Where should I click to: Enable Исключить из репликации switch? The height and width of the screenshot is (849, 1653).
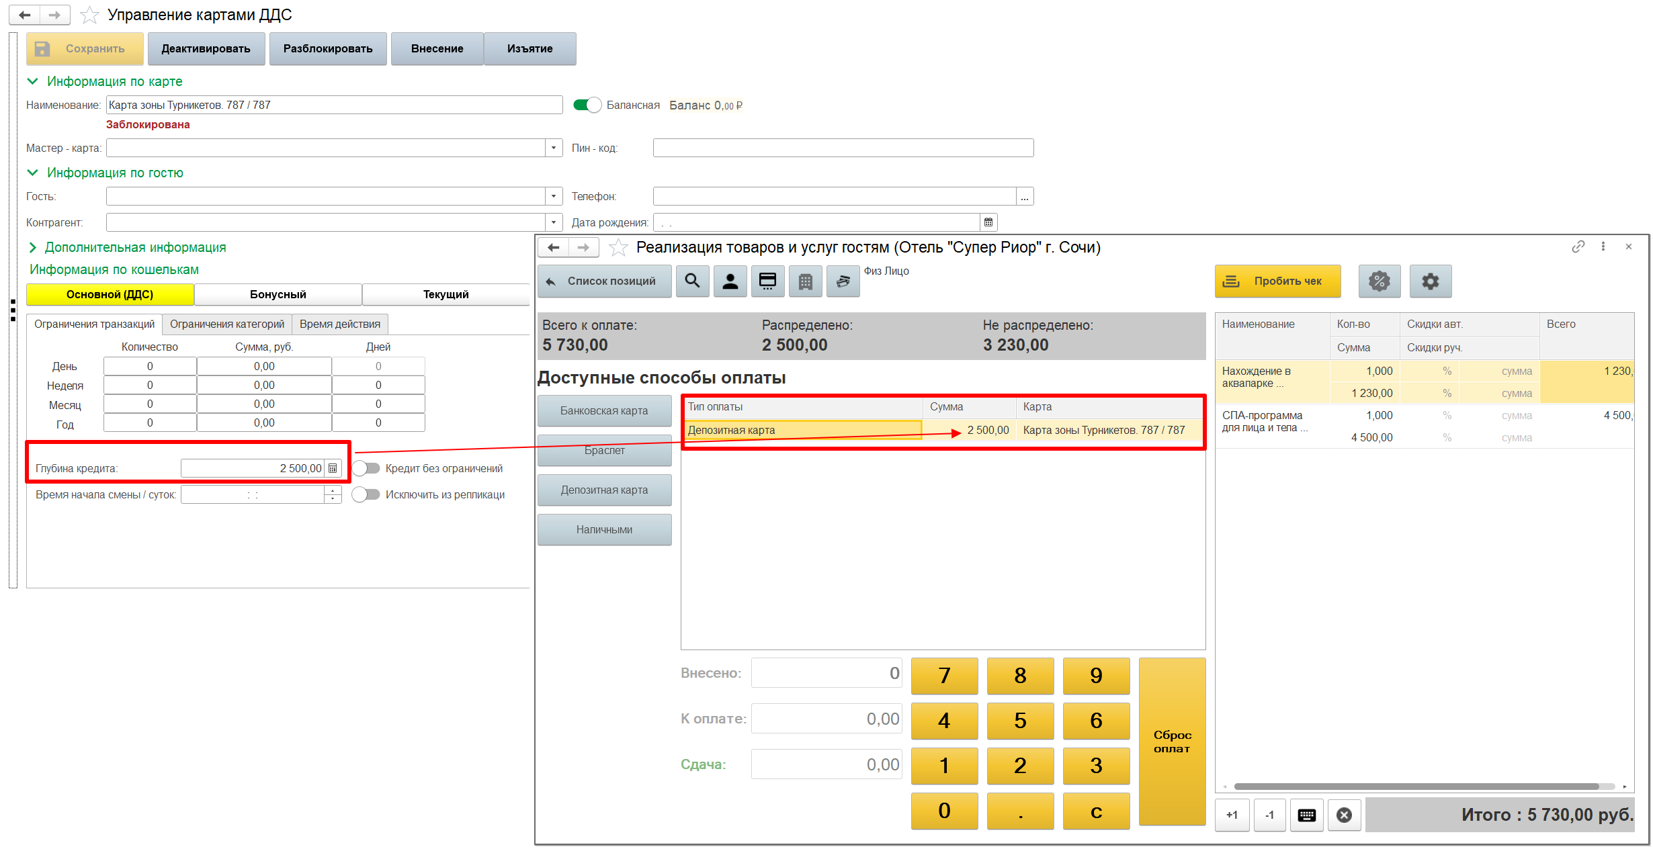[366, 494]
